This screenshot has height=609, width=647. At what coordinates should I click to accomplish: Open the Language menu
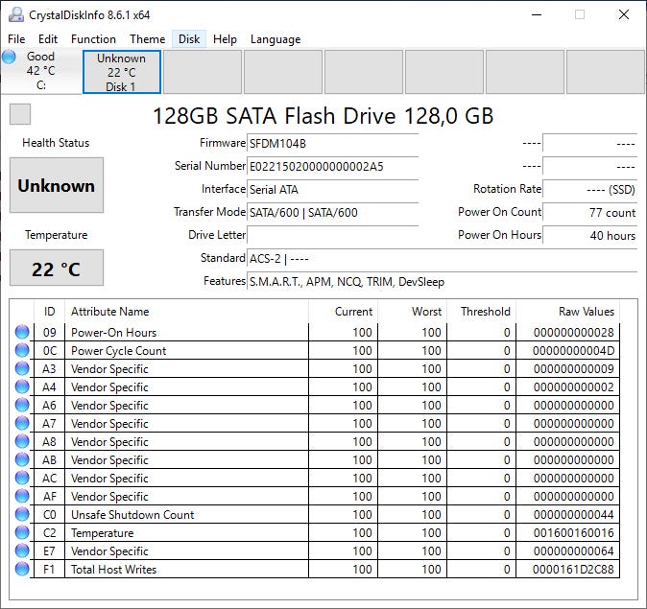[x=276, y=39]
